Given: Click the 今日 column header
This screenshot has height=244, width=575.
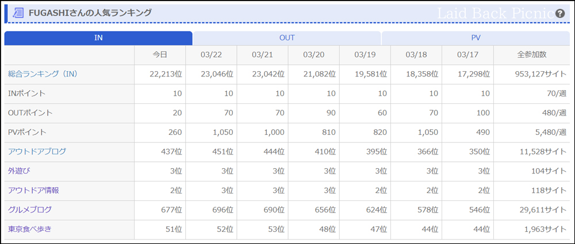Looking at the screenshot, I should point(160,55).
